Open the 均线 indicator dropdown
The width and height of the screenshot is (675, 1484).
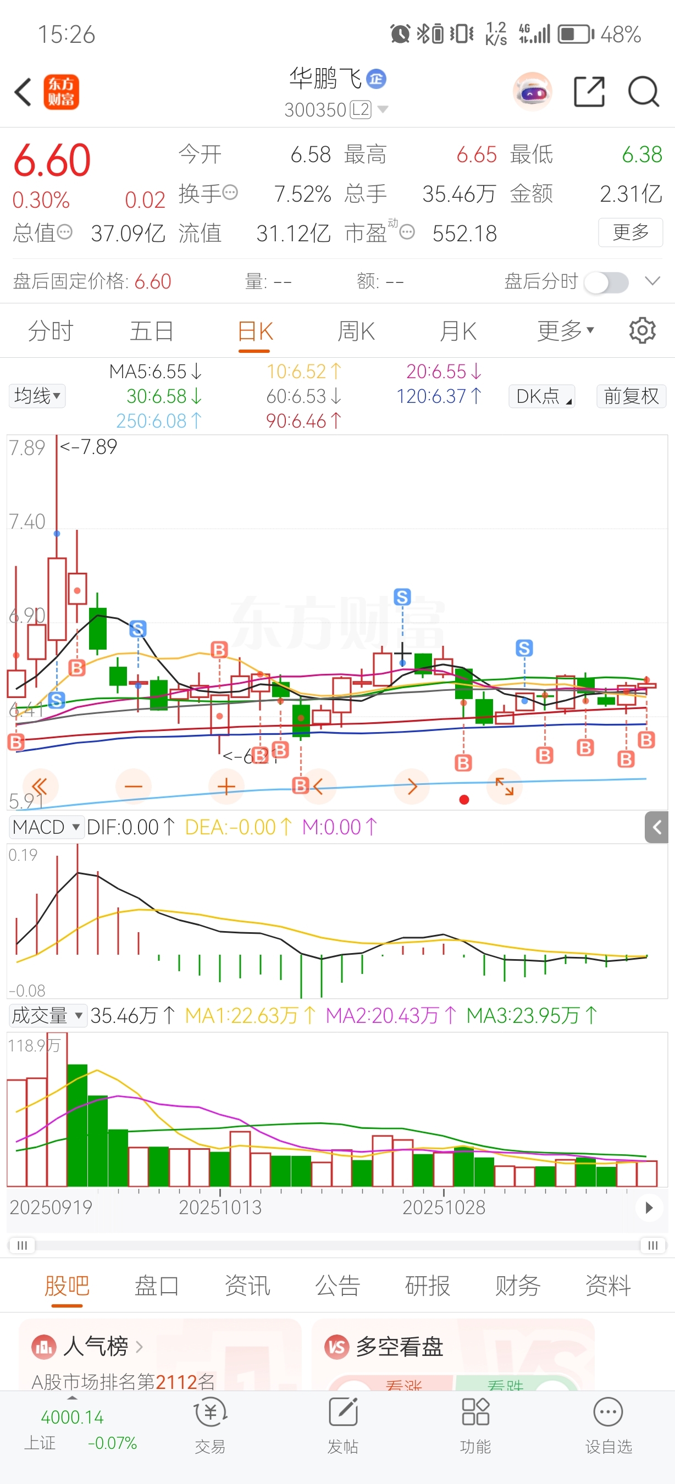[37, 396]
